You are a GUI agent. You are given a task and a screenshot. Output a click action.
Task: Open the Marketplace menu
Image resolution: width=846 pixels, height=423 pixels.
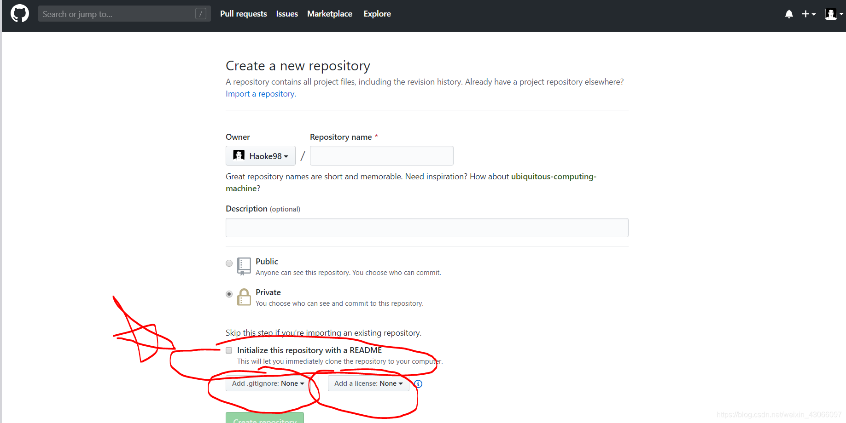tap(329, 14)
